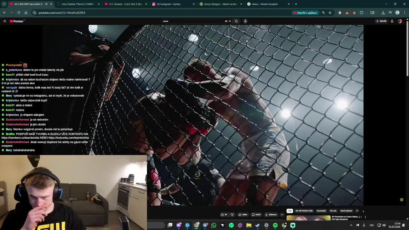This screenshot has width=409, height=230.
Task: Switch to Instagram Zprávy browser tab
Action: tap(173, 4)
